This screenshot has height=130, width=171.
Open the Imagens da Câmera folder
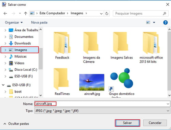pos(92,48)
